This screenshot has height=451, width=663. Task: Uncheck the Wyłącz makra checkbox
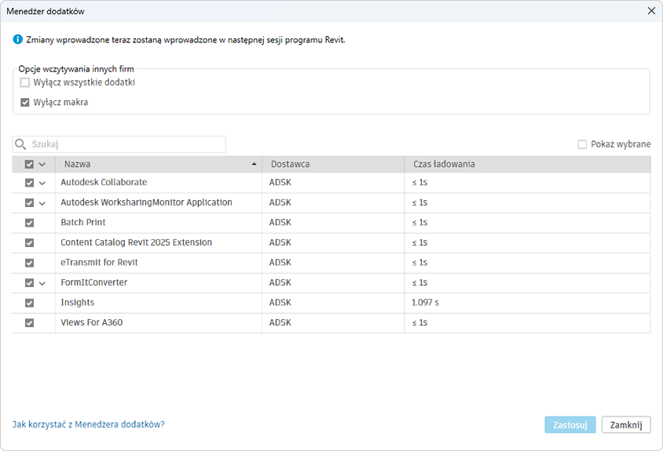point(25,102)
